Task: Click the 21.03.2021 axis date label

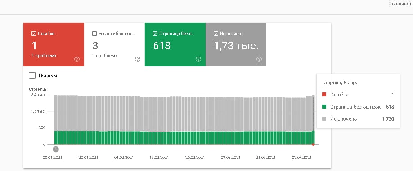Action: 265,158
